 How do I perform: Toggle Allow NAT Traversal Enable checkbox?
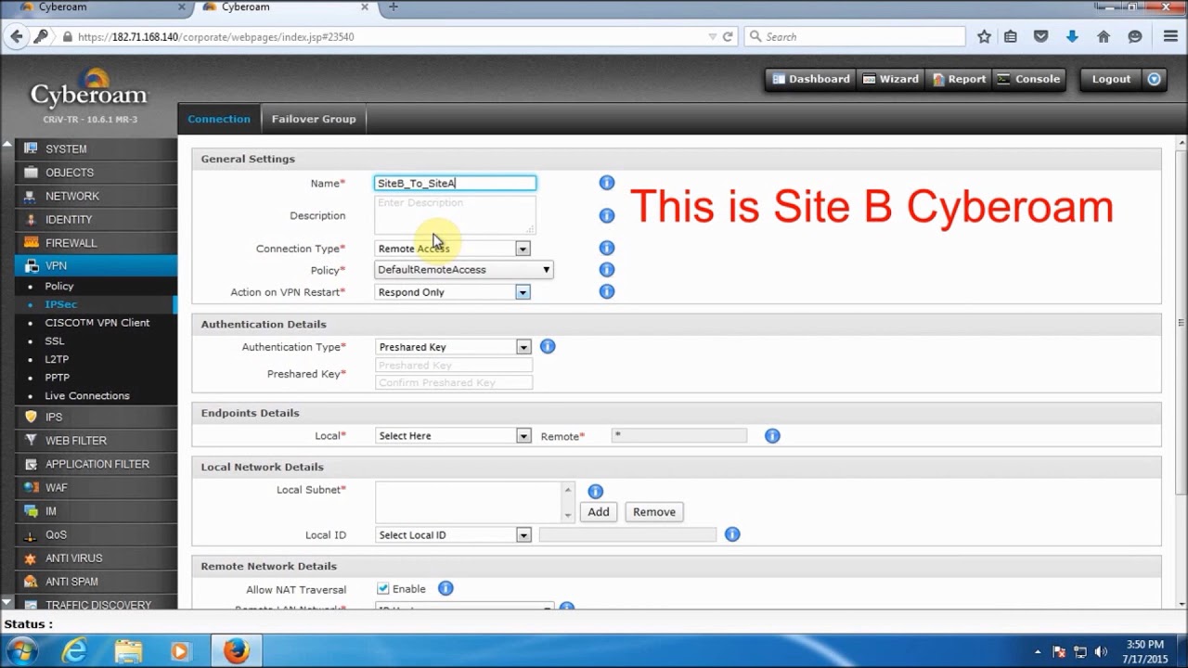coord(382,588)
